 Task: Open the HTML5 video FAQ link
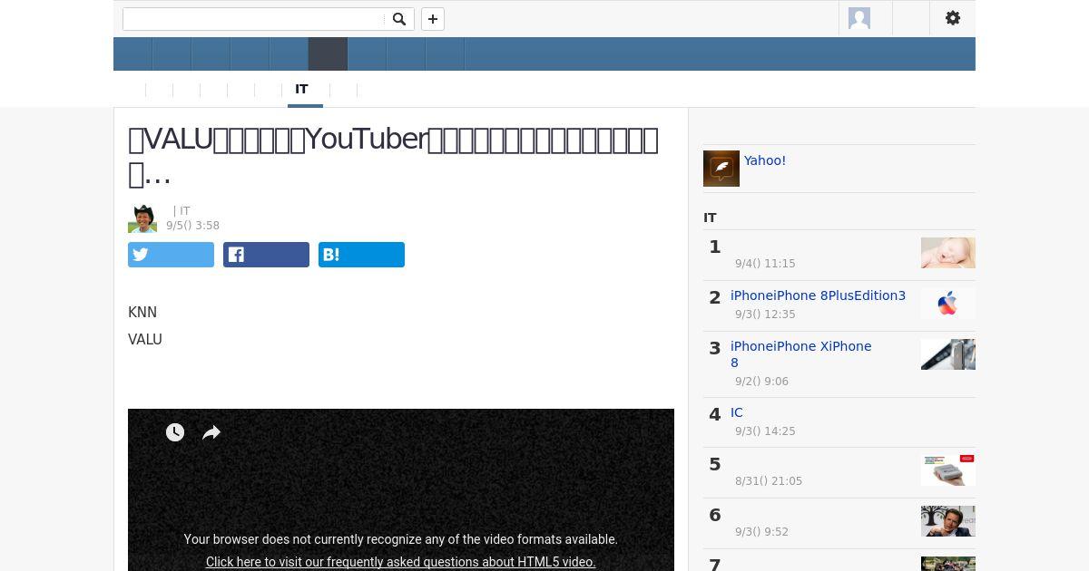pyautogui.click(x=401, y=562)
